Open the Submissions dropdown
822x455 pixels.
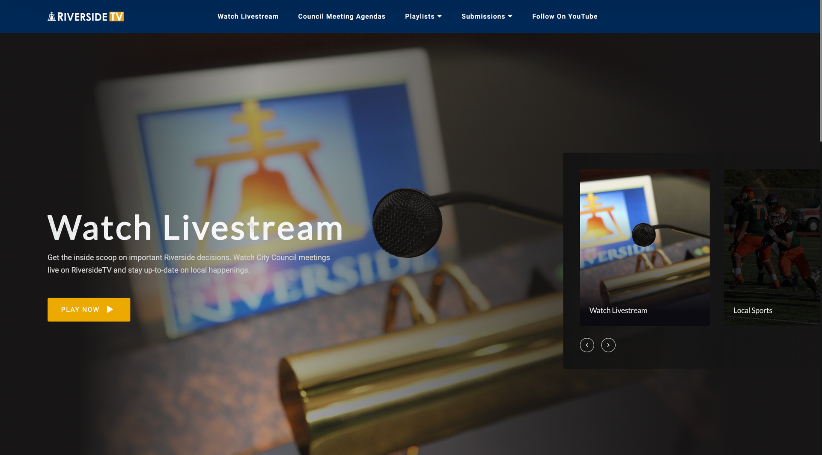coord(487,16)
